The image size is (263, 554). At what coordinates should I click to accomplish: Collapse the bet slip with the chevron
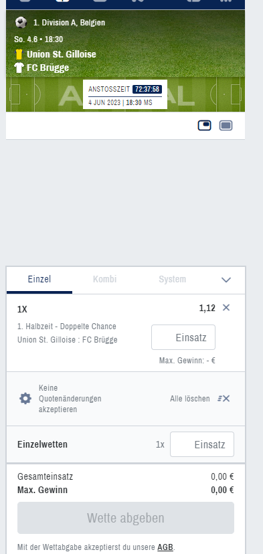pyautogui.click(x=226, y=280)
